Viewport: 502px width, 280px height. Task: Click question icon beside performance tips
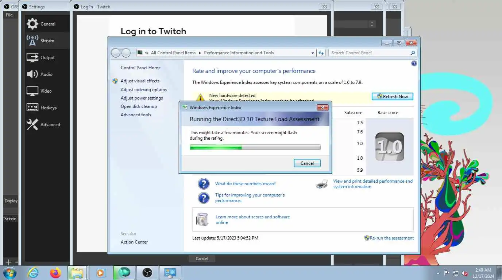coord(204,198)
